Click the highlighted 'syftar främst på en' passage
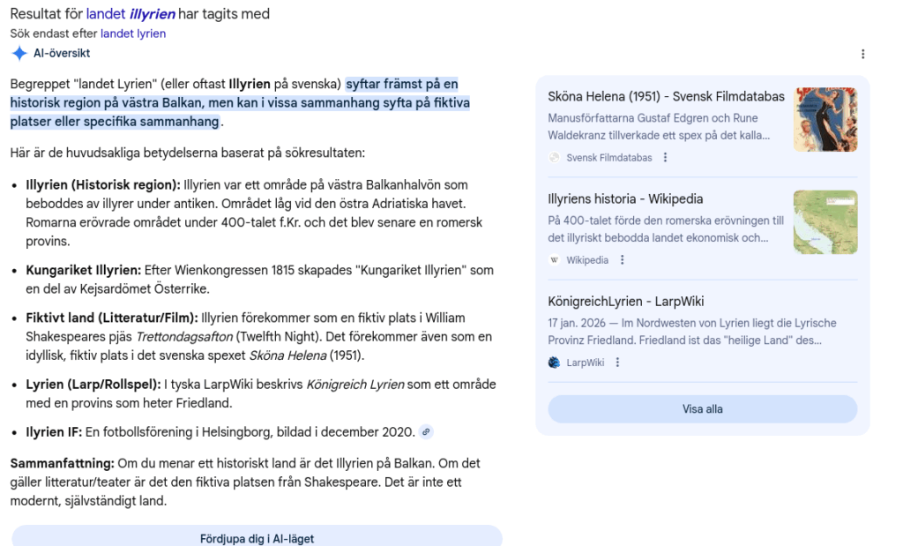Image resolution: width=903 pixels, height=546 pixels. (401, 85)
